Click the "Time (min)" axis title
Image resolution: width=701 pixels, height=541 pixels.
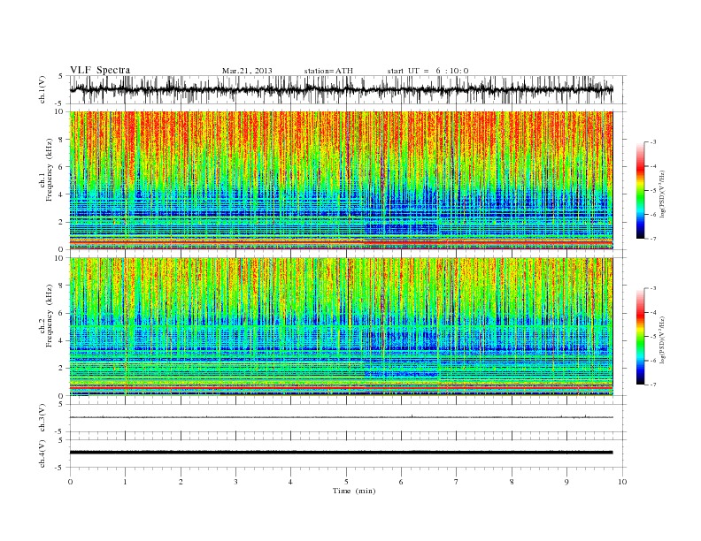click(354, 491)
